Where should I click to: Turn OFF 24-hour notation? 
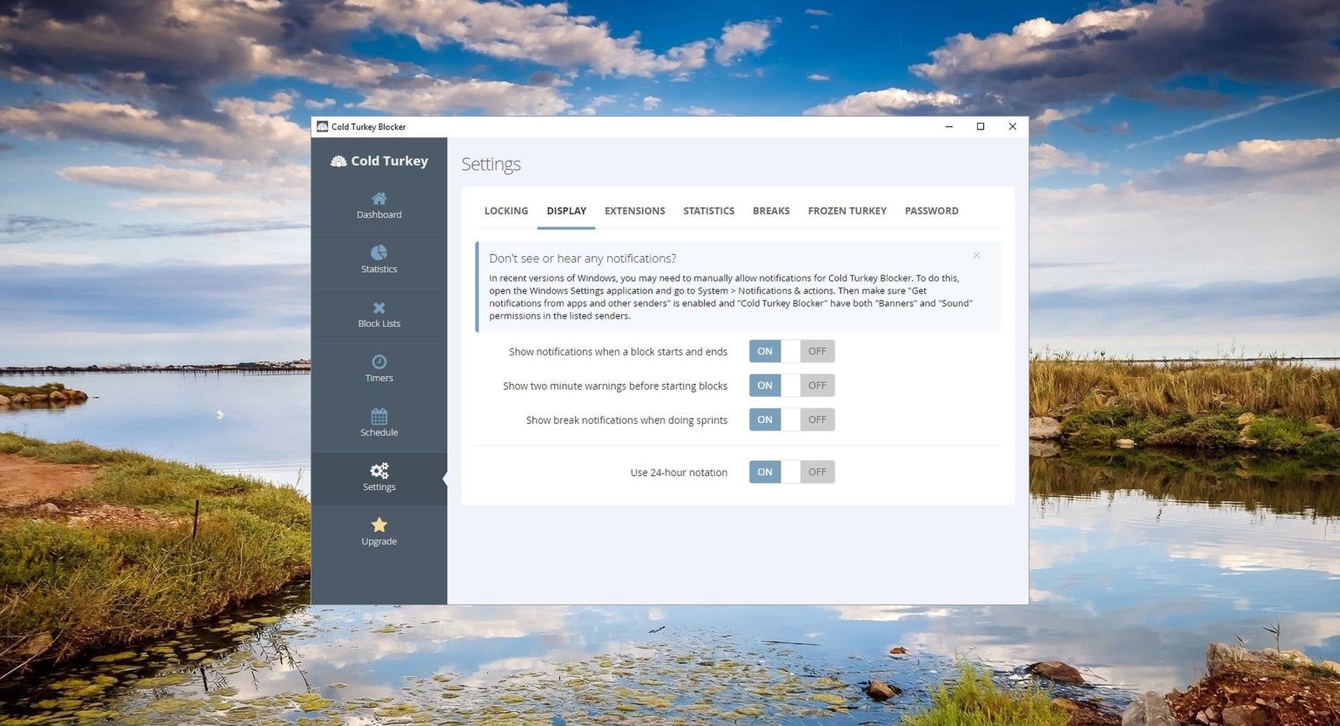point(817,472)
